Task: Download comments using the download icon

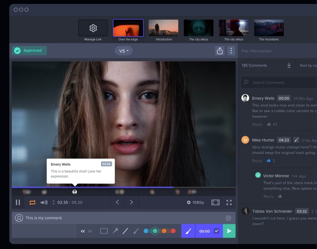Action: pyautogui.click(x=289, y=65)
